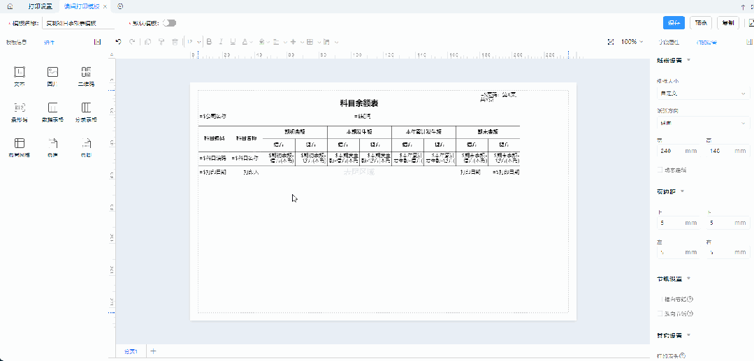Insert the 数据表格 data table component
The width and height of the screenshot is (754, 361).
[x=52, y=111]
